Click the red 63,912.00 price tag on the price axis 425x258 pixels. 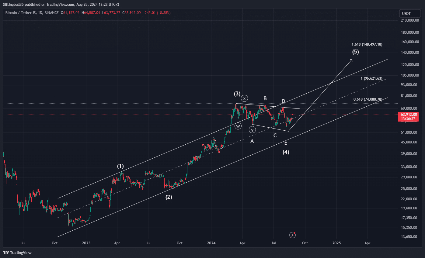(x=409, y=115)
